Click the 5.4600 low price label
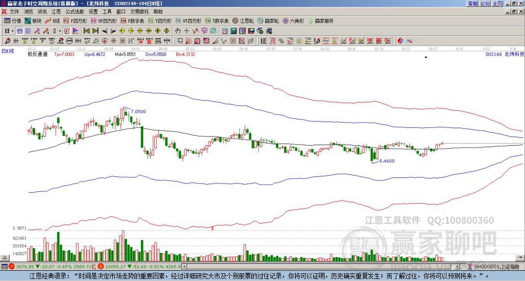Image resolution: width=525 pixels, height=281 pixels. point(387,161)
